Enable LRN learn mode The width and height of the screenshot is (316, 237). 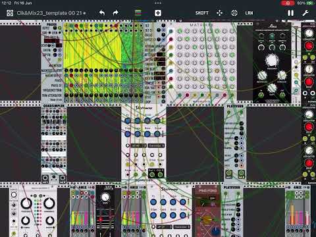(x=249, y=13)
